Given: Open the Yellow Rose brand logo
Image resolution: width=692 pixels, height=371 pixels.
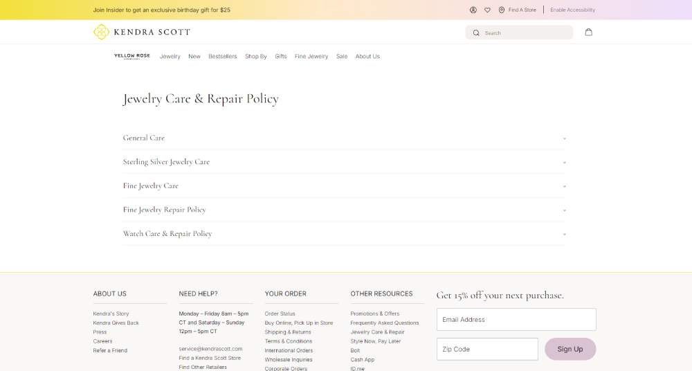Looking at the screenshot, I should (132, 56).
